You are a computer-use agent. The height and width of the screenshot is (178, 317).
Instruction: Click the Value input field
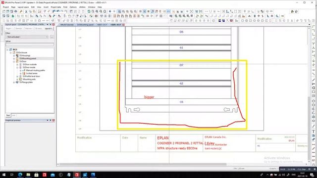(30, 44)
